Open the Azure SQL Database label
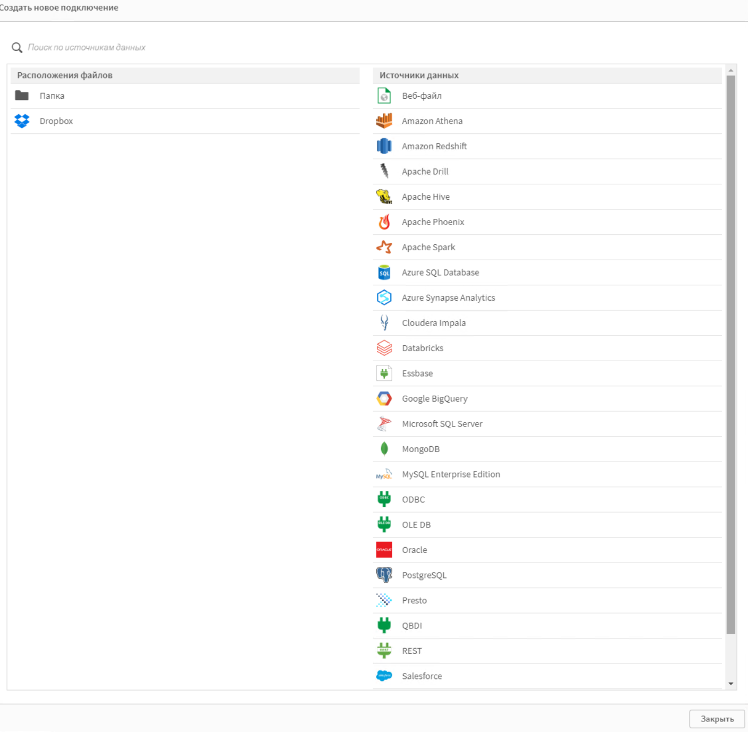748x732 pixels. coord(441,273)
